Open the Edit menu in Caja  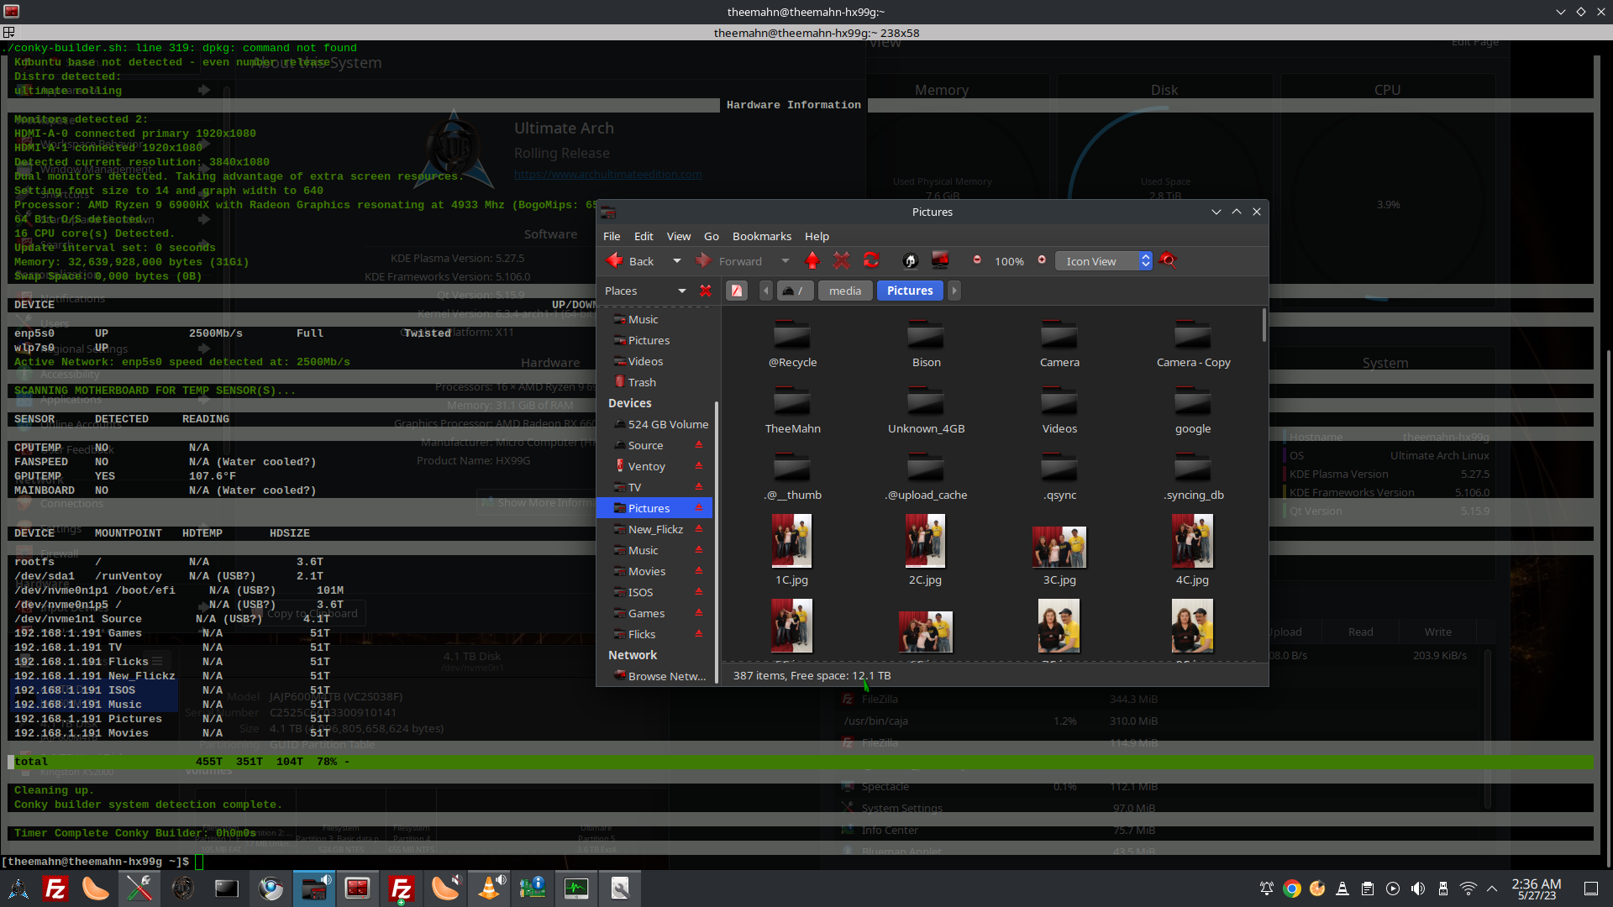pyautogui.click(x=644, y=236)
